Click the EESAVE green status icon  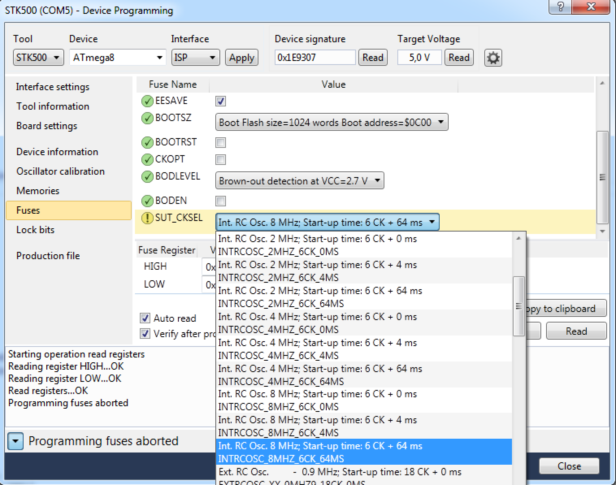point(147,101)
